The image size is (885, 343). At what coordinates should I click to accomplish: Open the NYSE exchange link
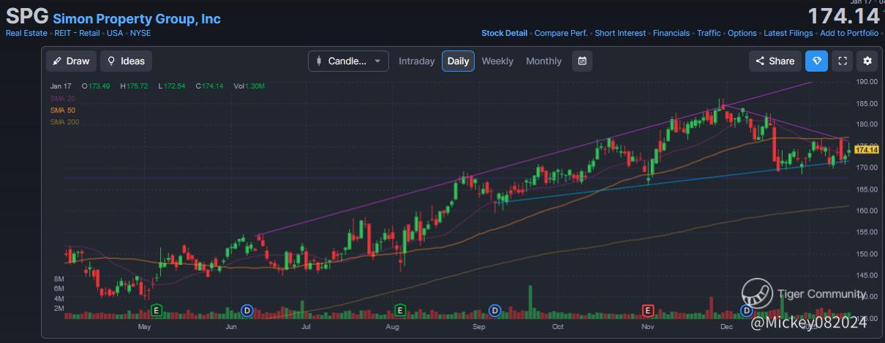(x=140, y=33)
